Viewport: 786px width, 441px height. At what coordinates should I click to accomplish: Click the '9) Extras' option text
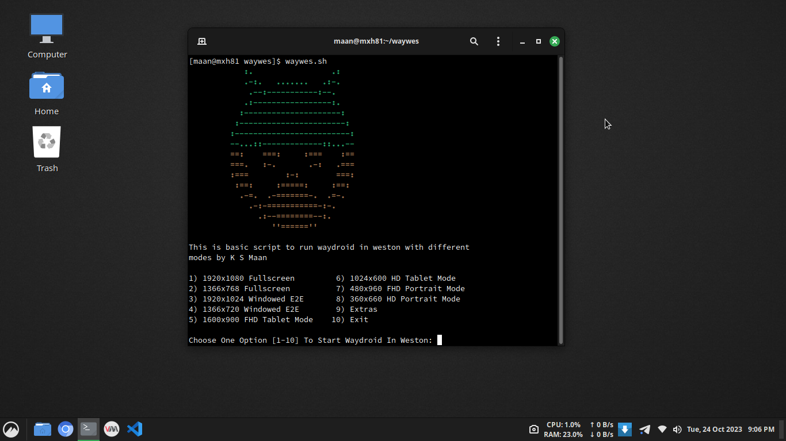[x=357, y=310]
